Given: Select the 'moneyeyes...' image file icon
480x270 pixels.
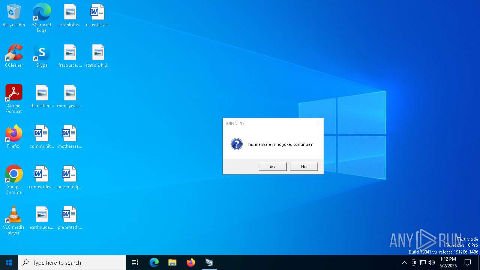Looking at the screenshot, I should tap(70, 97).
